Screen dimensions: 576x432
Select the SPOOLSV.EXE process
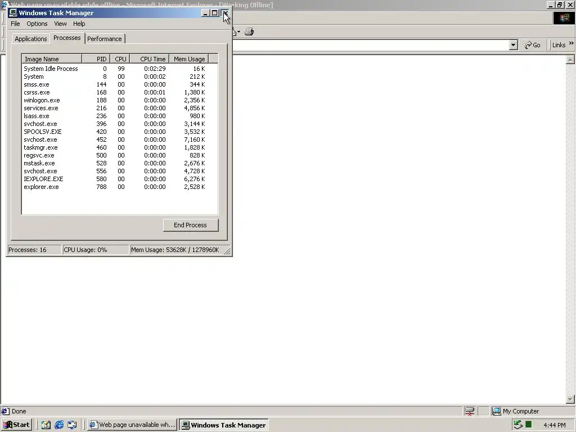120,132
